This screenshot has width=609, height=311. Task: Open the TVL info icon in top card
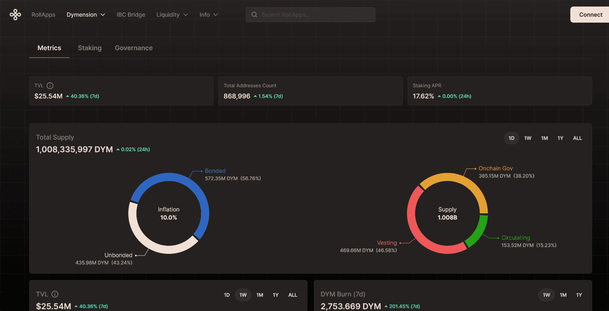50,86
